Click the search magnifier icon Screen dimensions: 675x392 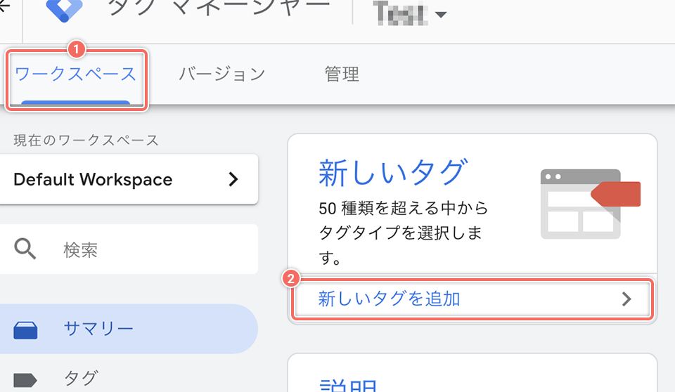tap(25, 249)
